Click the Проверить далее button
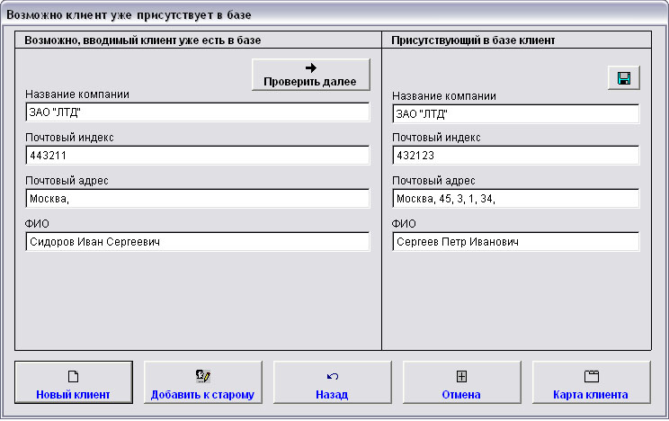This screenshot has width=669, height=421. tap(310, 75)
